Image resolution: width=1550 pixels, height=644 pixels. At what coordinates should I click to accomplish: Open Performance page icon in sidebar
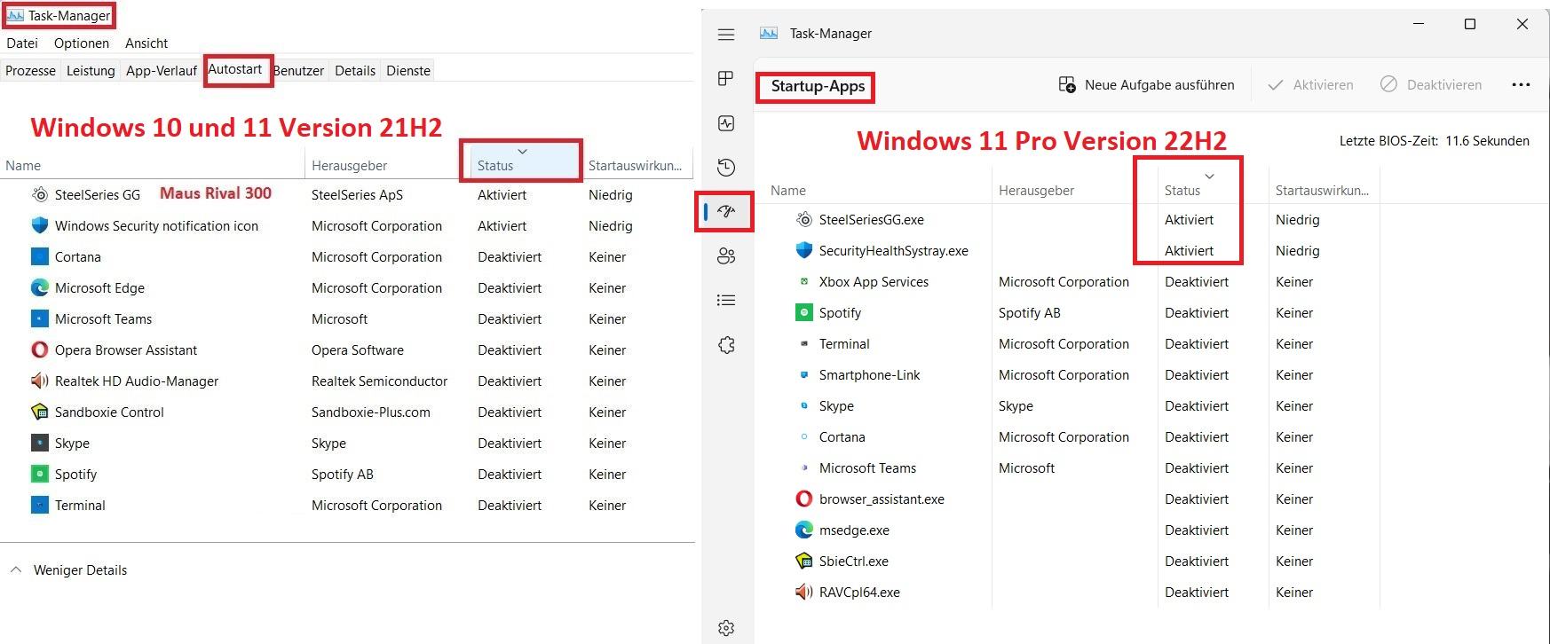726,123
